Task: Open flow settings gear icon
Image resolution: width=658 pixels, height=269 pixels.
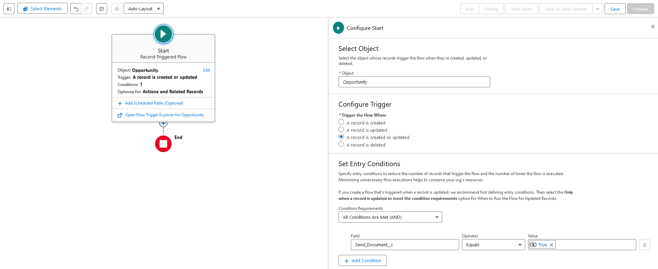Action: click(x=117, y=9)
